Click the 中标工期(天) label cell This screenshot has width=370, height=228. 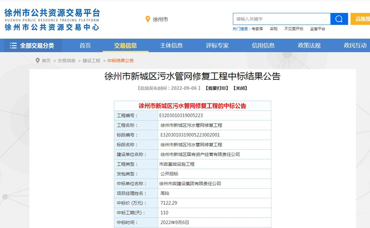[136, 213]
